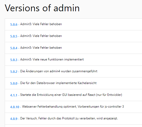This screenshot has height=127, width=142.
Task: Click 'Der Versuch, Fehler durch das Protokoll' entry
Action: [69, 118]
